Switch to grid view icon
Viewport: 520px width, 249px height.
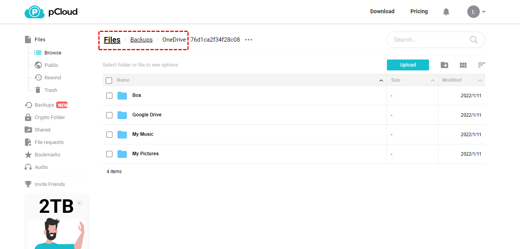[463, 65]
